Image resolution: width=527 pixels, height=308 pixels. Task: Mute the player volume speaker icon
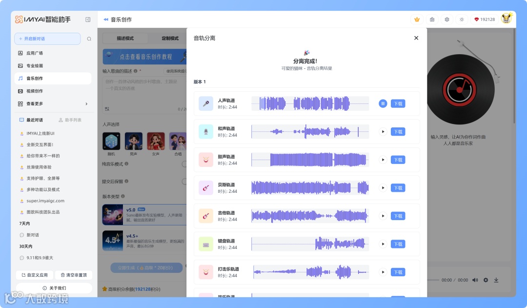(475, 280)
